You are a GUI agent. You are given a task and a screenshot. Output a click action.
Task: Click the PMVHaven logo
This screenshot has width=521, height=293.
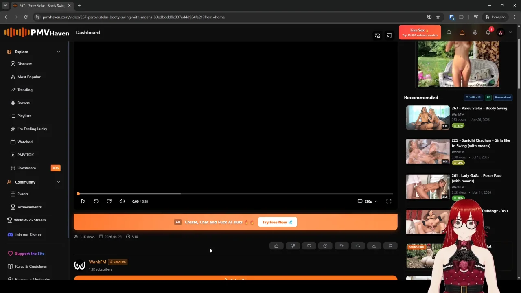37,33
